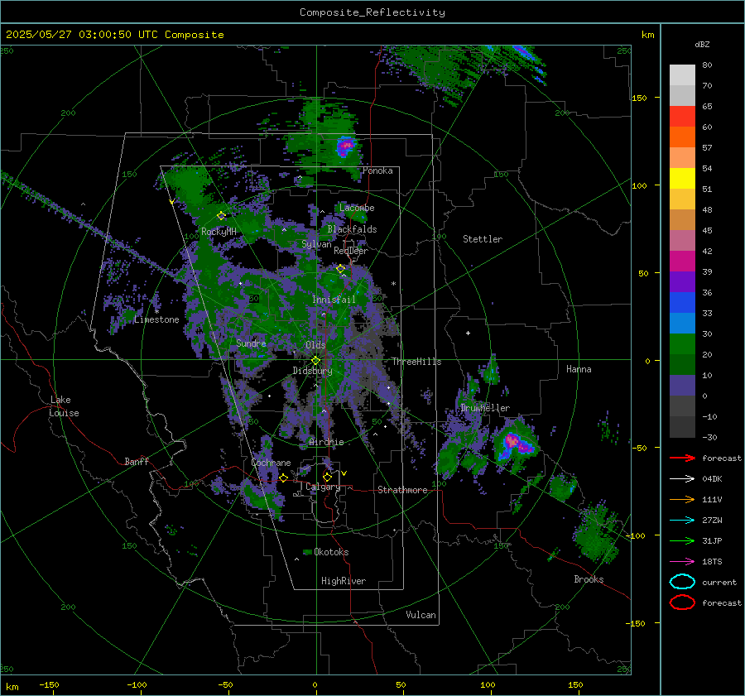This screenshot has height=696, width=745.
Task: Click the yellow diamond marker below RedDeer
Action: (340, 269)
